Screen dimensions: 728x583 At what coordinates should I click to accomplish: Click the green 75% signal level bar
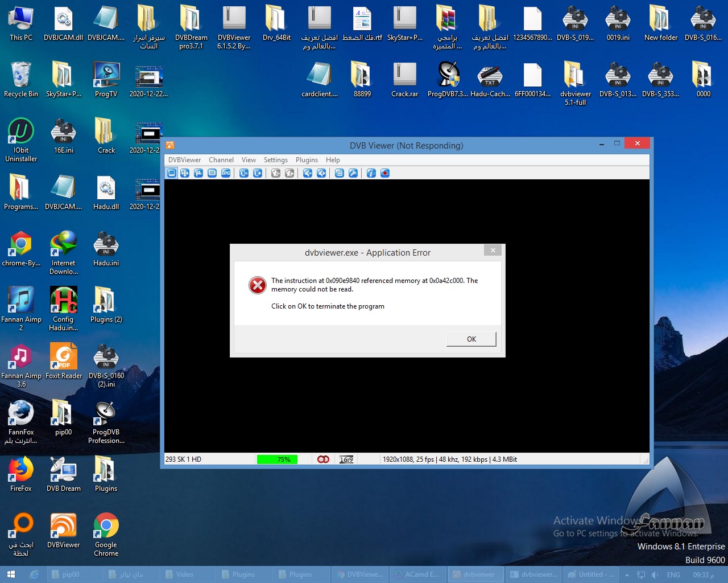click(x=277, y=459)
